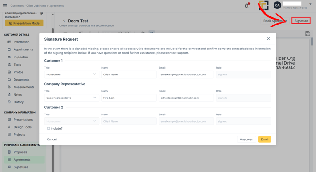Click the Presentations sidebar icon
Screen dimensions: 316x172
9,119
